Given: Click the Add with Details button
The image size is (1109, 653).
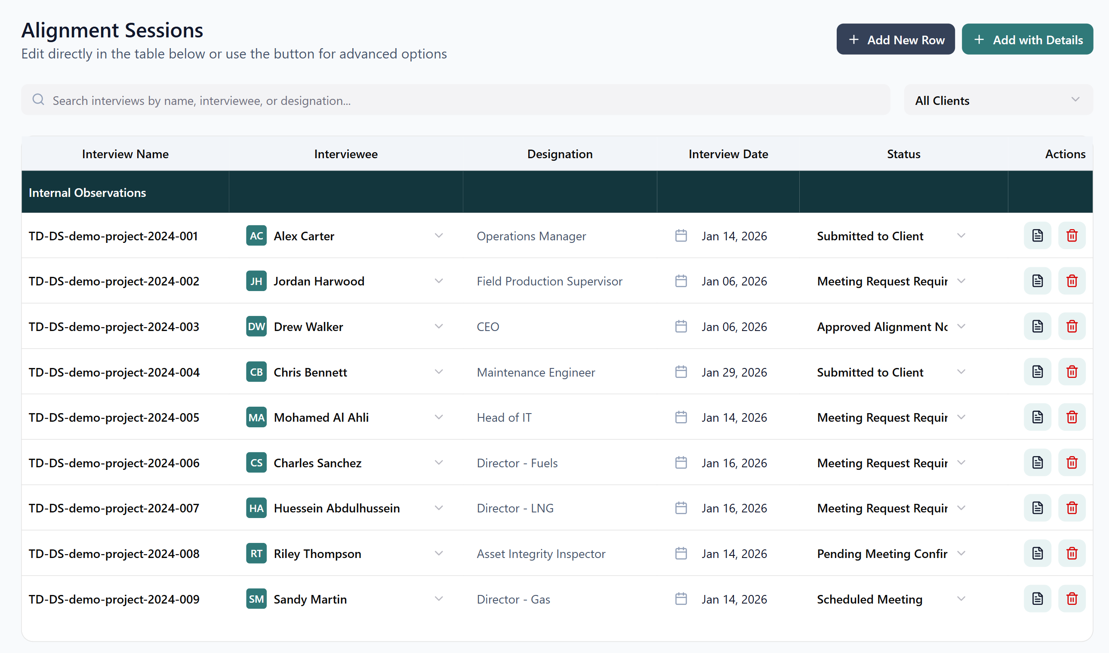Looking at the screenshot, I should coord(1027,40).
